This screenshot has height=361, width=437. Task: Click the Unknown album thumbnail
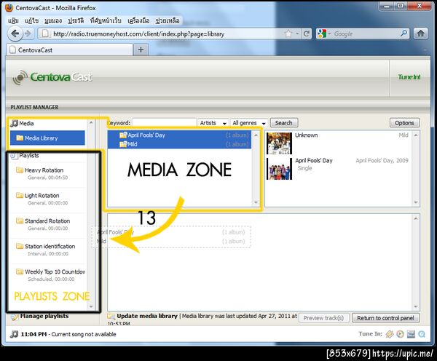pos(279,143)
